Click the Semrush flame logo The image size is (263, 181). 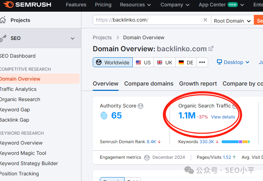click(8, 5)
